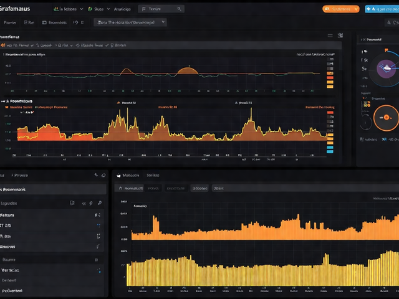The height and width of the screenshot is (299, 399).
Task: Click the Derisest row label
Action: [9, 280]
